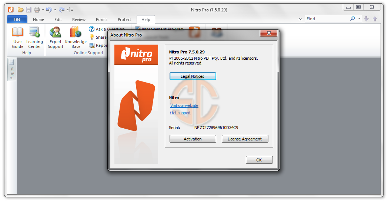
Task: Launch Expert Support from ribbon
Action: click(56, 38)
